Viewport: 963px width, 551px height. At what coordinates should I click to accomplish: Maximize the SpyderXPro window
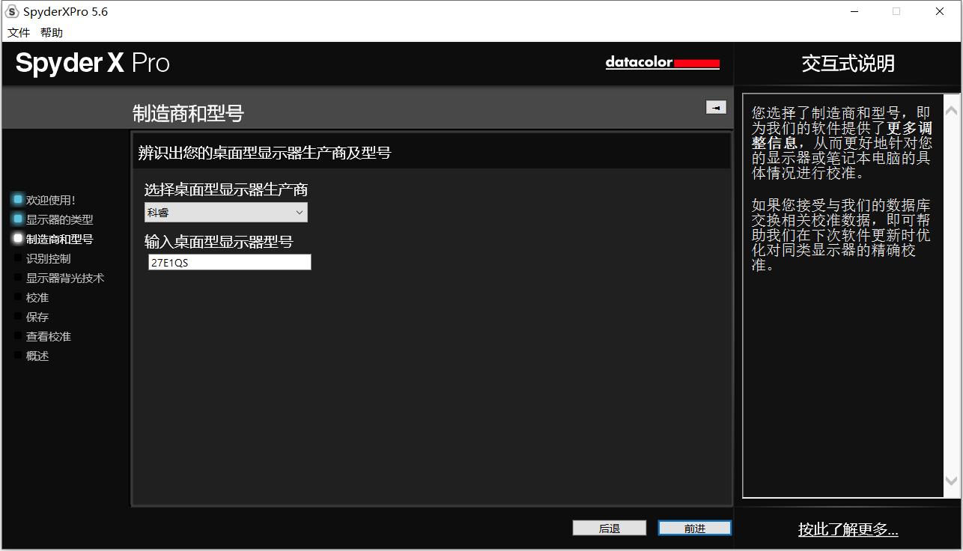click(x=896, y=11)
